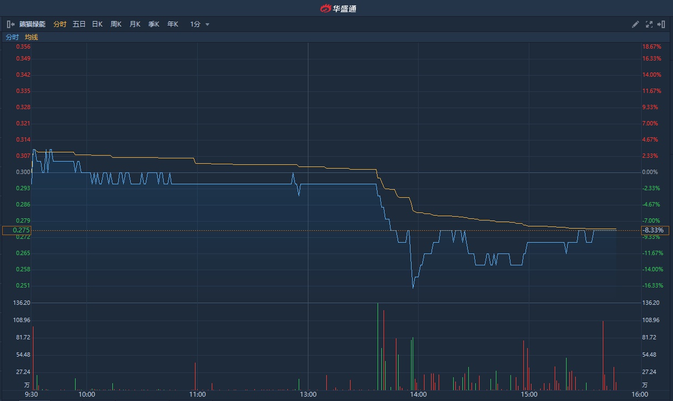
Task: Collapse the right side panel icon
Action: 661,24
